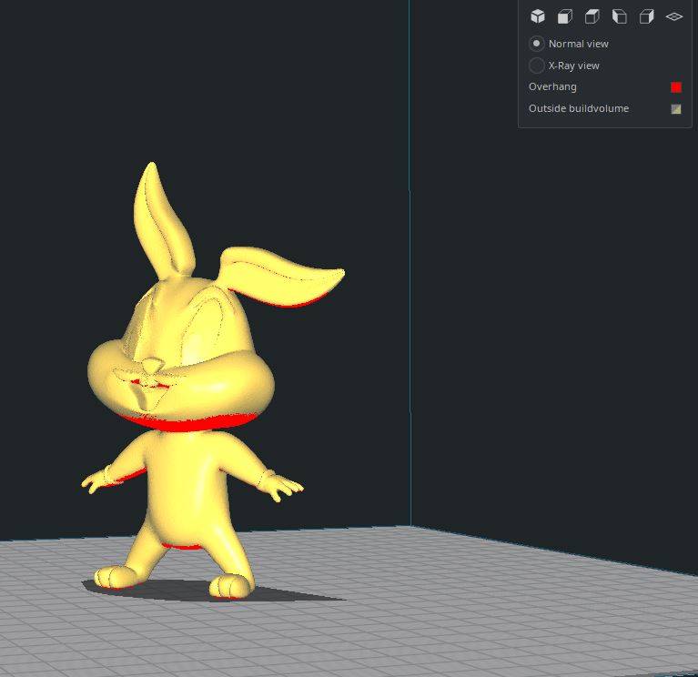Enable the X-Ray view radio button
The width and height of the screenshot is (698, 677).
tap(536, 66)
